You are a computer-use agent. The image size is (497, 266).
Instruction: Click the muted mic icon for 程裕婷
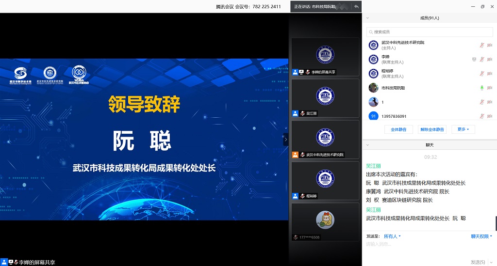(x=482, y=74)
